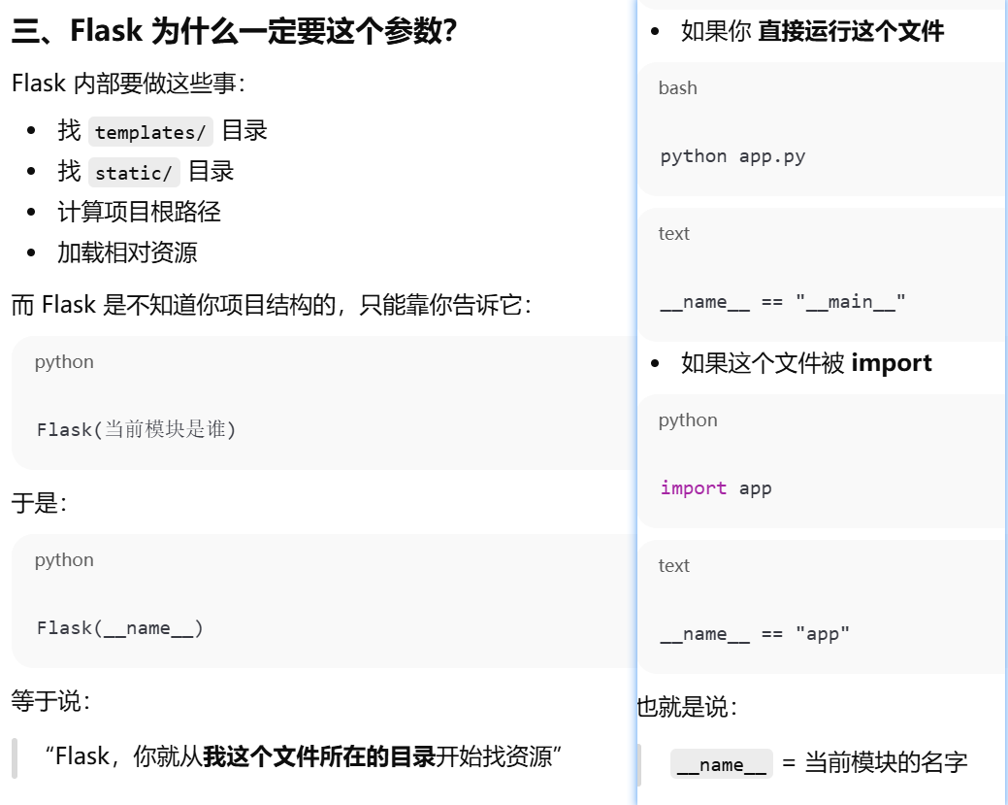The width and height of the screenshot is (1008, 805).
Task: Click the text '= 当前模块的名字'
Action: coord(874,763)
